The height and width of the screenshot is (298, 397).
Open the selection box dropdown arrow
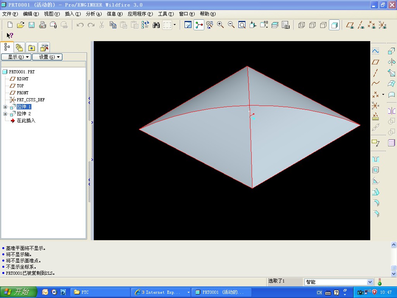tap(175, 25)
